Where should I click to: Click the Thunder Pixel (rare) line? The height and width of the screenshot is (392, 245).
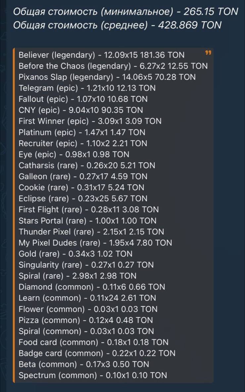tap(91, 232)
